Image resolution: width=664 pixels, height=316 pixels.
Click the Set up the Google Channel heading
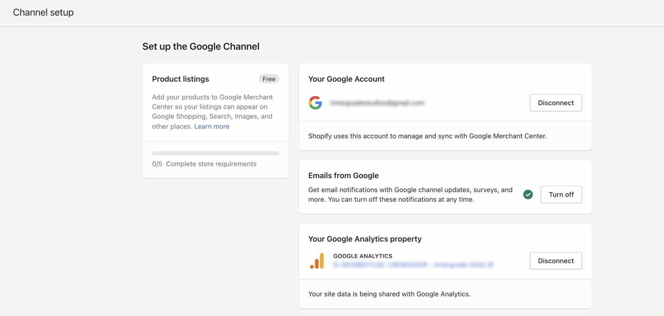(201, 46)
